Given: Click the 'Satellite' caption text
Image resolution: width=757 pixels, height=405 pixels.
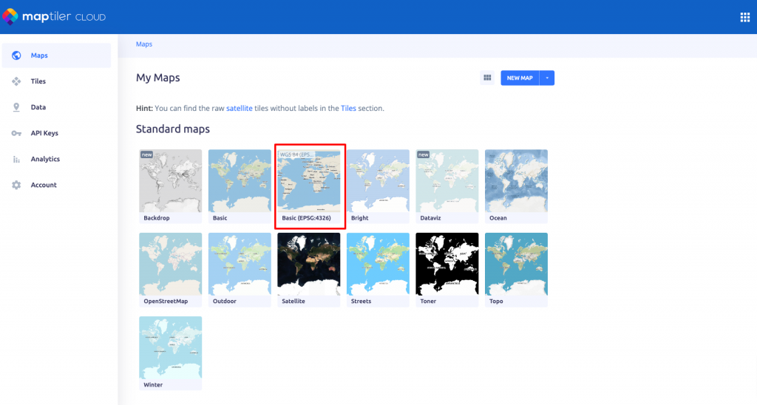Looking at the screenshot, I should click(x=293, y=302).
